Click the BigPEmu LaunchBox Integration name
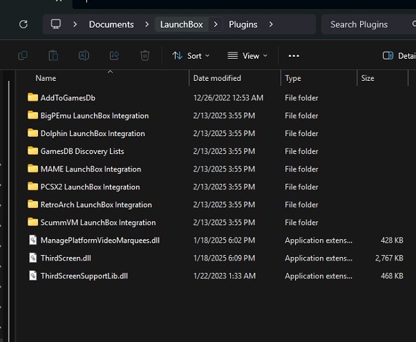The image size is (416, 342). tap(95, 116)
